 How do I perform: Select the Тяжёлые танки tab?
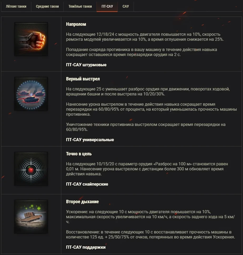point(80,6)
